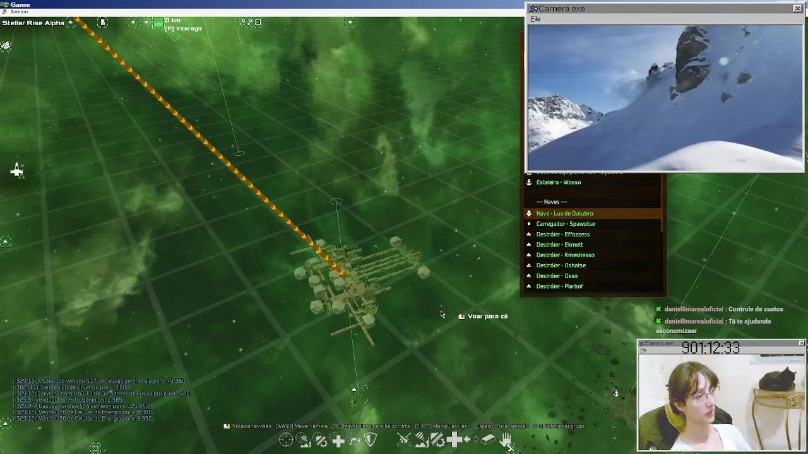Screen dimensions: 808x454
Task: Open the File menu in Camera.exe
Action: [535, 19]
